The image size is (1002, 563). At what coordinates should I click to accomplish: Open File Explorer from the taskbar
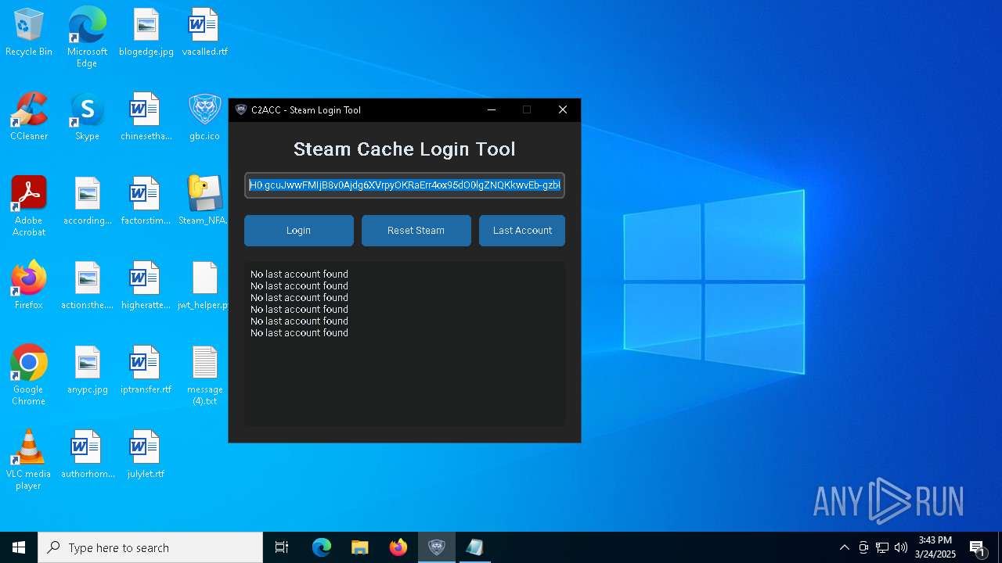[x=360, y=547]
